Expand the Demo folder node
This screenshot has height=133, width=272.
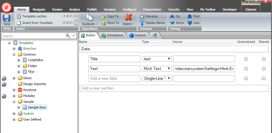click(x=14, y=78)
